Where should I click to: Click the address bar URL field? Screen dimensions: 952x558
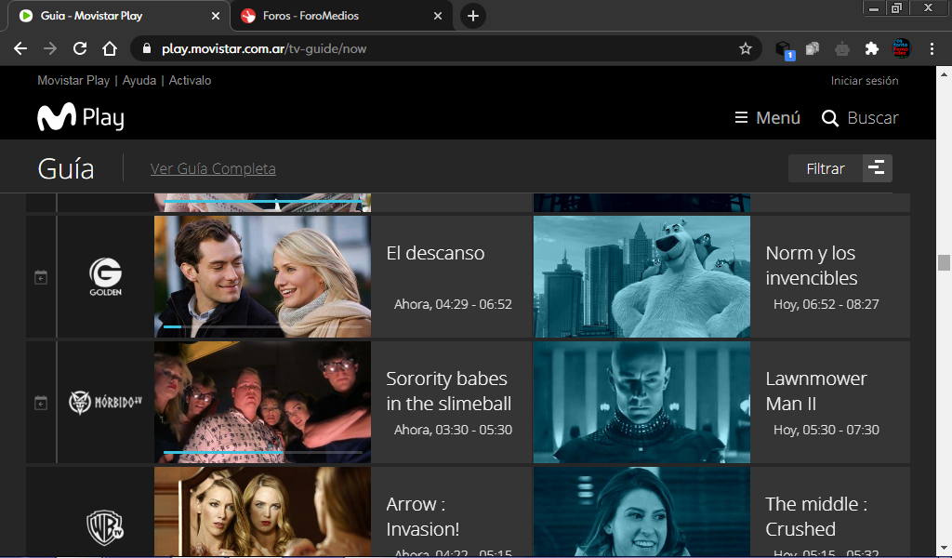[446, 48]
